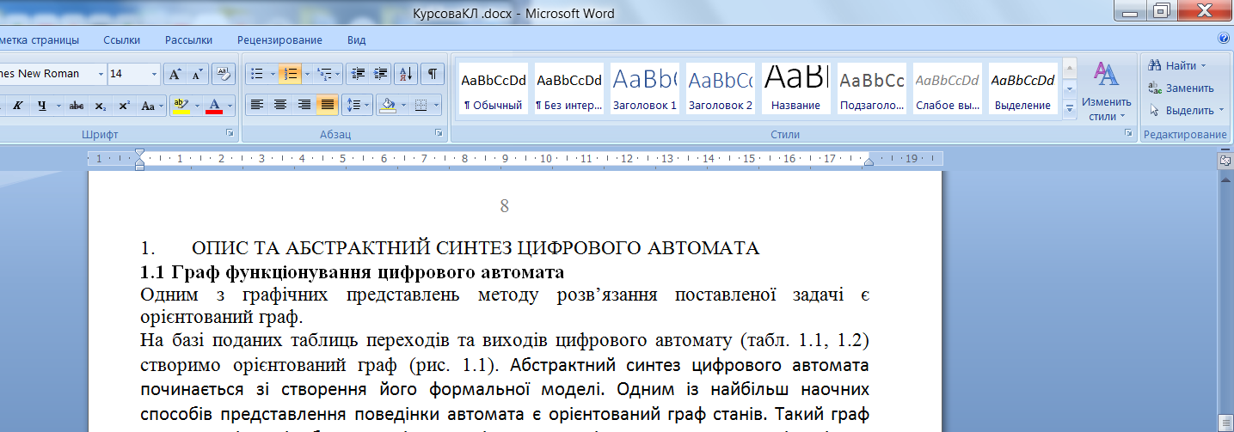Image resolution: width=1234 pixels, height=432 pixels.
Task: Click right indent marker on ruler
Action: pos(869,162)
